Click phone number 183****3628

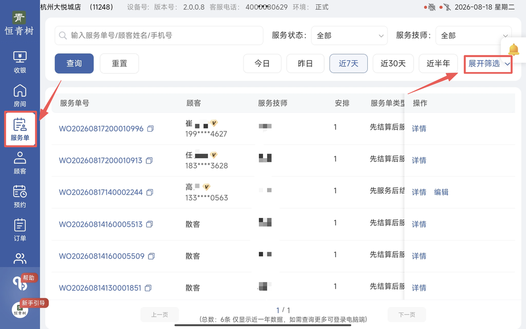point(206,166)
